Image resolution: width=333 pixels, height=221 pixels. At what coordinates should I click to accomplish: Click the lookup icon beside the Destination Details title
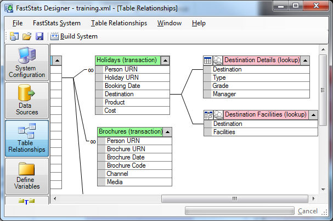217,60
